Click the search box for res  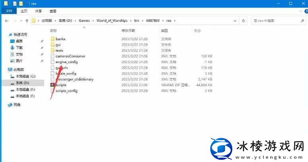[278, 21]
